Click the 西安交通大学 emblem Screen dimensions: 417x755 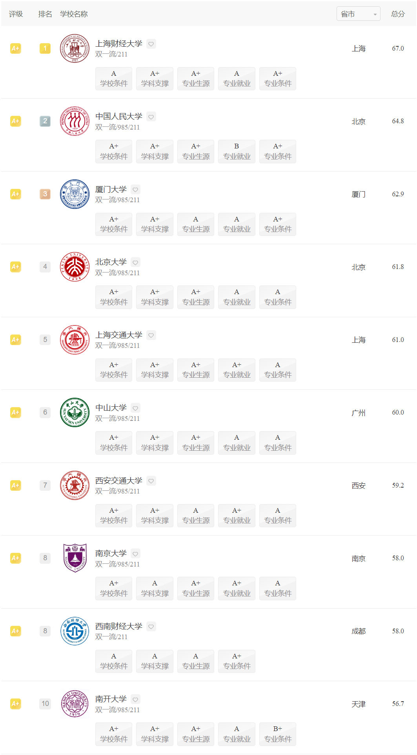tap(75, 485)
